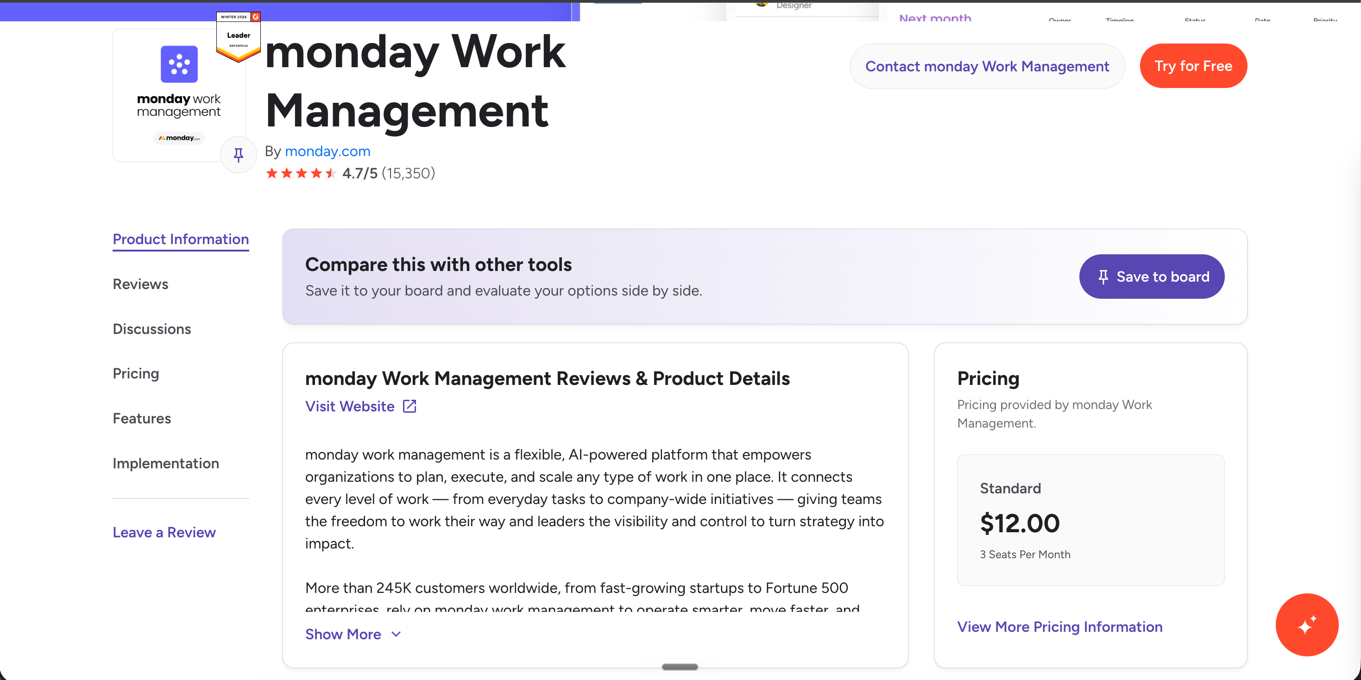1361x680 pixels.
Task: Click Leave a Review link
Action: click(x=164, y=532)
